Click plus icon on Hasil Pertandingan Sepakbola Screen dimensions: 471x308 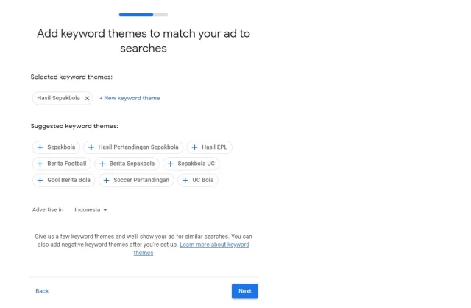pos(91,147)
